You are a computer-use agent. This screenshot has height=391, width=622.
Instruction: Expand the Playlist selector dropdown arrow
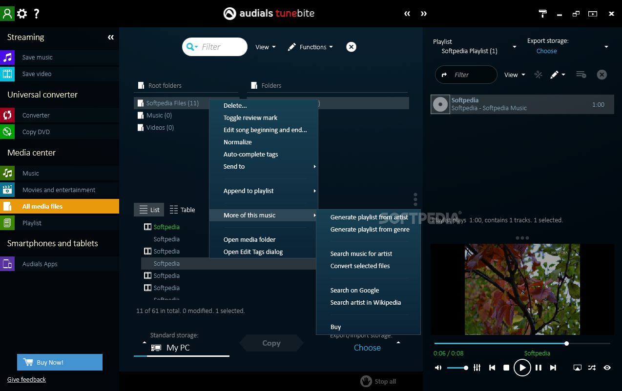[514, 47]
